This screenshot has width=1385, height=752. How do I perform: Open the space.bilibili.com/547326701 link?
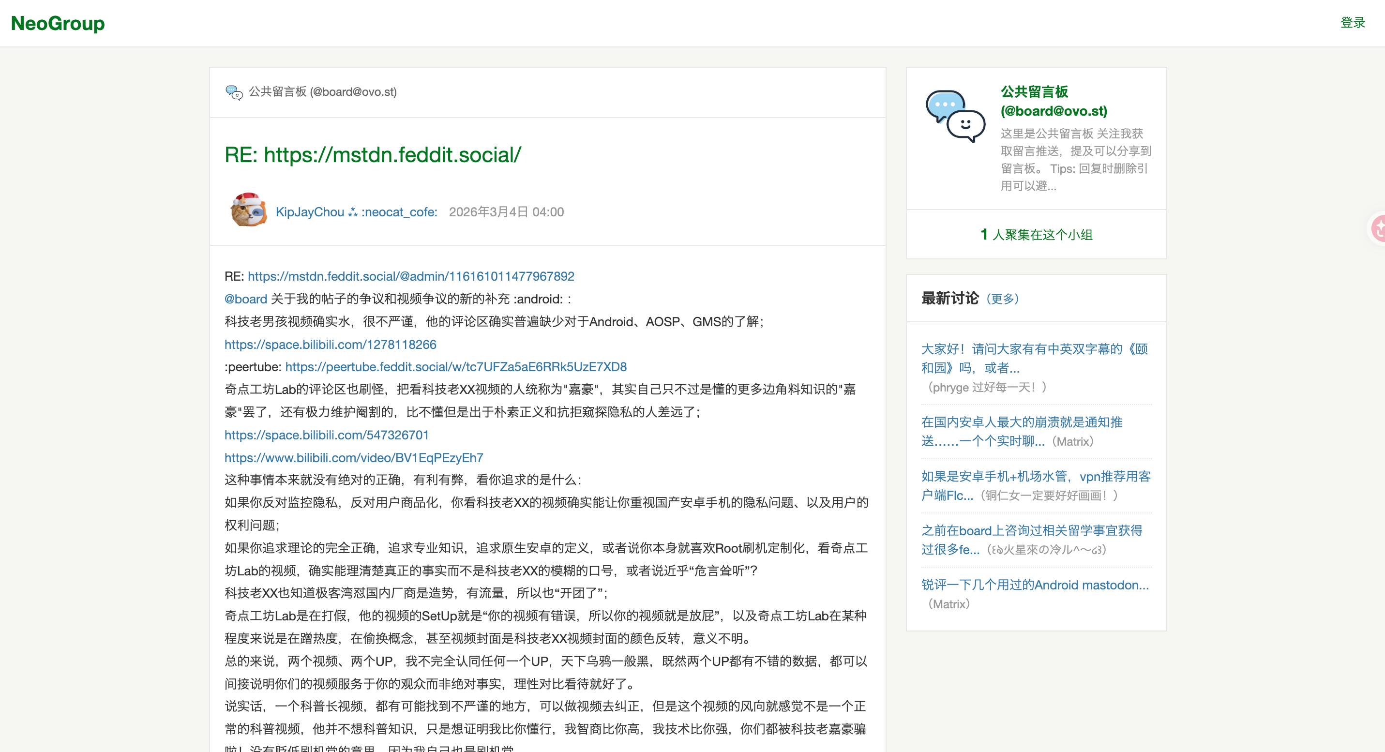coord(326,435)
